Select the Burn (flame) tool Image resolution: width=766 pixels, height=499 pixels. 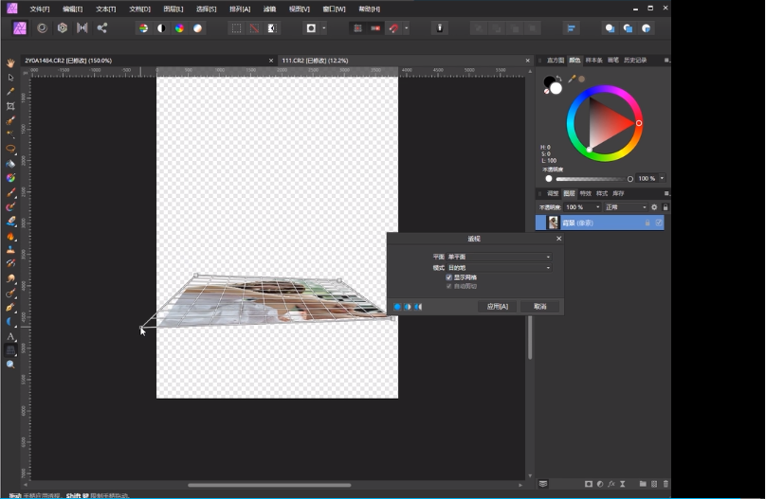(10, 236)
